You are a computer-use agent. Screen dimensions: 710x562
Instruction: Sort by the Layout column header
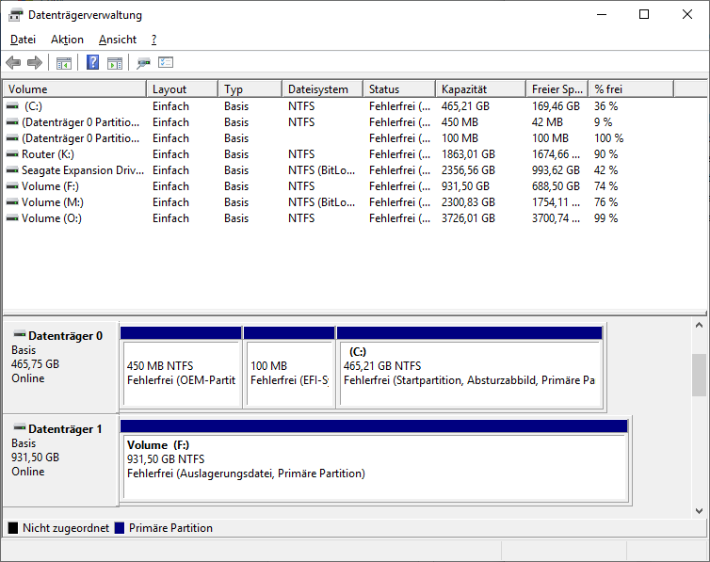coord(183,89)
